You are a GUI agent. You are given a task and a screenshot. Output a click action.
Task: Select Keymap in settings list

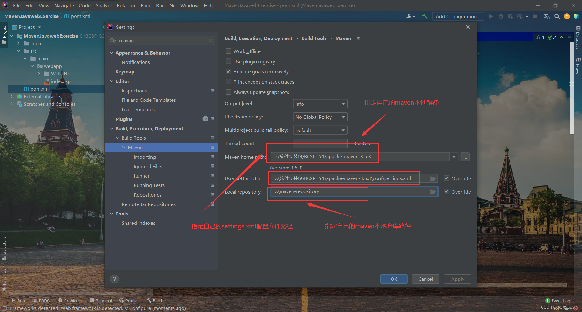(125, 72)
